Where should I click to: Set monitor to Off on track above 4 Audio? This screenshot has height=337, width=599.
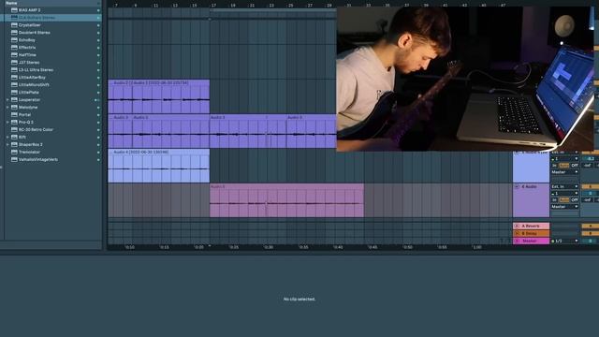tap(574, 166)
